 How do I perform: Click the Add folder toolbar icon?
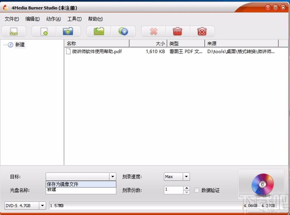[x=68, y=32]
